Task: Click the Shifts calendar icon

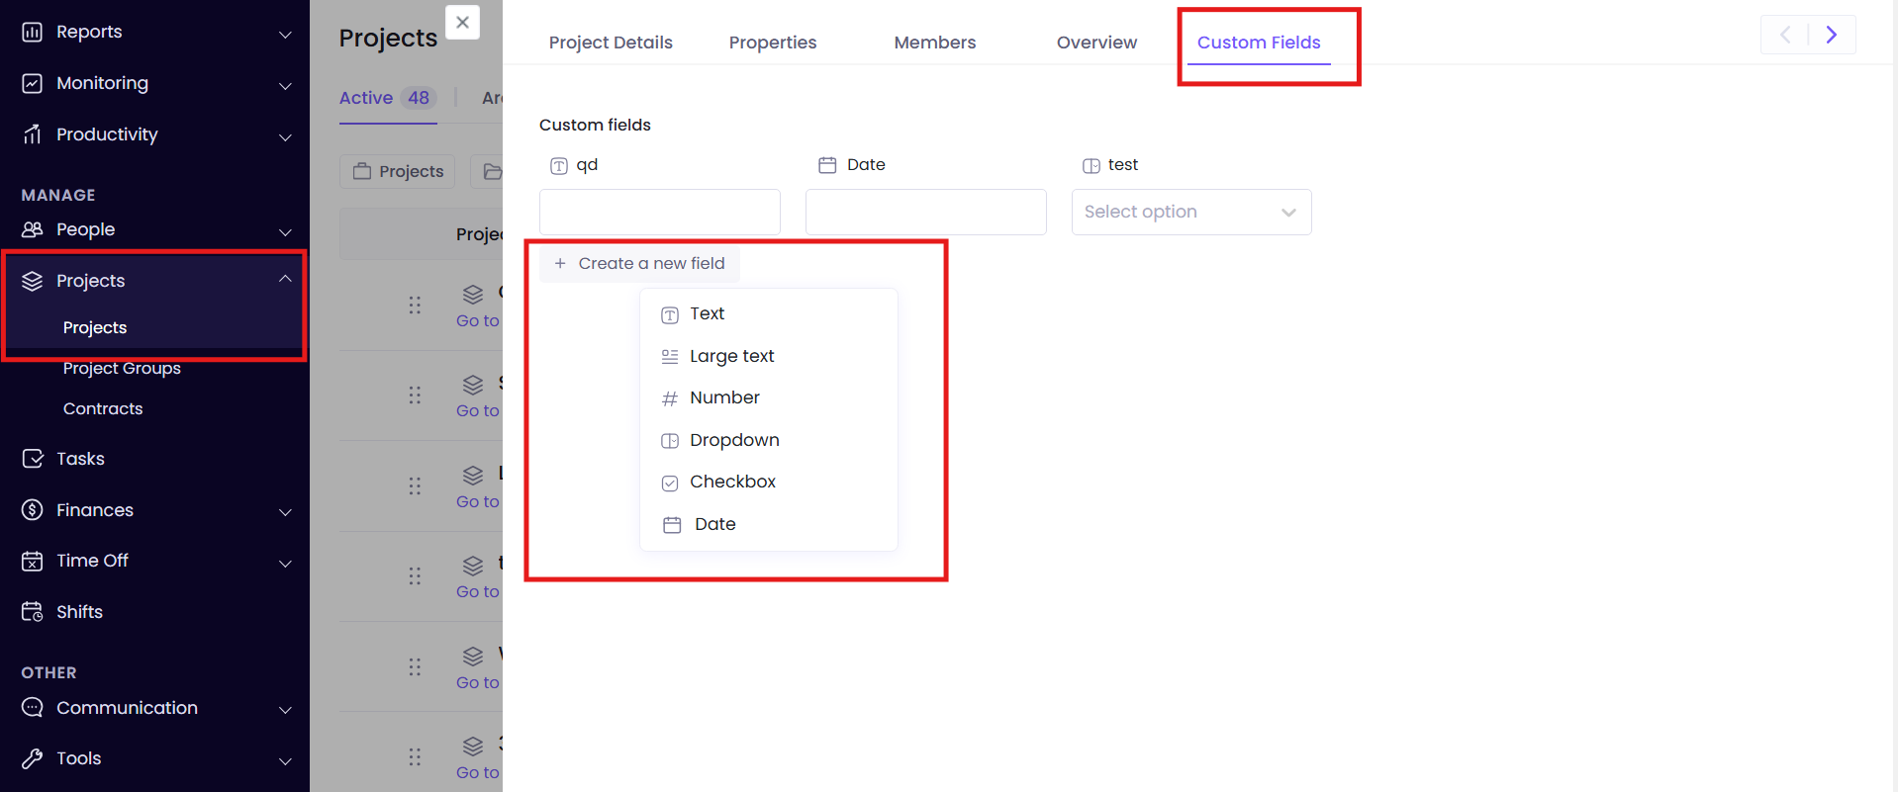Action: coord(33,612)
